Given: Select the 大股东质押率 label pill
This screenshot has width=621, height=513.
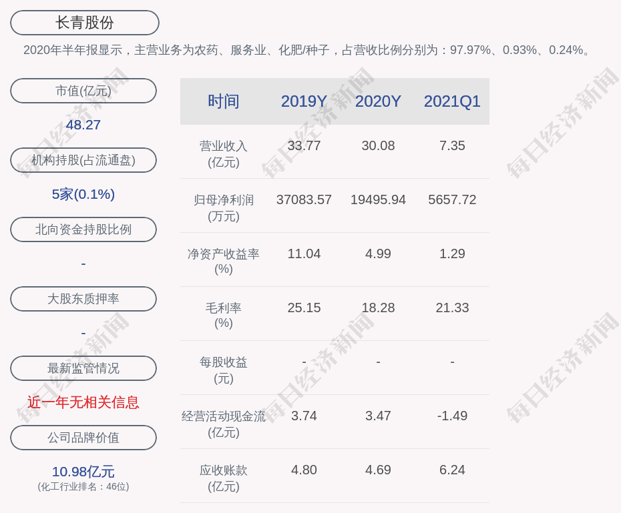Looking at the screenshot, I should click(x=83, y=299).
